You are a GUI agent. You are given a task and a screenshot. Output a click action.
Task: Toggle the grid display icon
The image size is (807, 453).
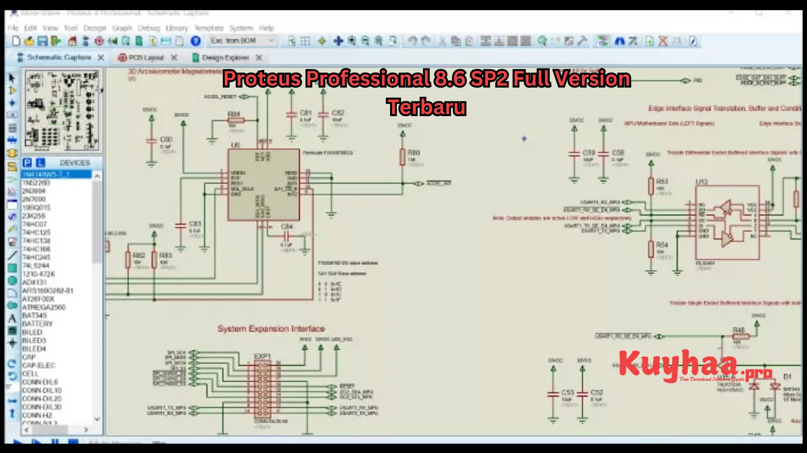point(306,41)
